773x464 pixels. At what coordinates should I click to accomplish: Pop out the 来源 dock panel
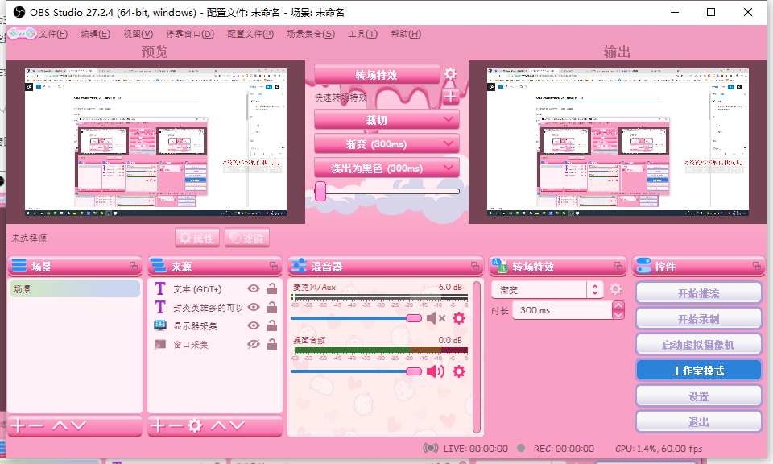(274, 266)
